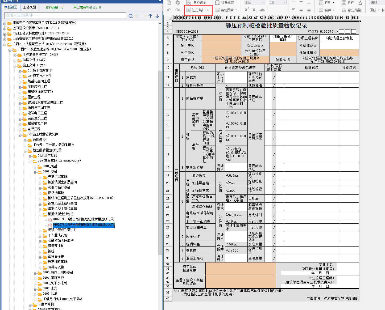
Task: Click the orange 施工单位检查结果 input area
Action: [241, 268]
